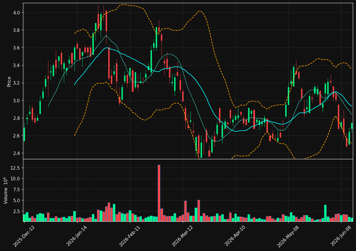This screenshot has width=356, height=251.
Task: Click the 2.6 price axis tick label
Action: [x=16, y=136]
